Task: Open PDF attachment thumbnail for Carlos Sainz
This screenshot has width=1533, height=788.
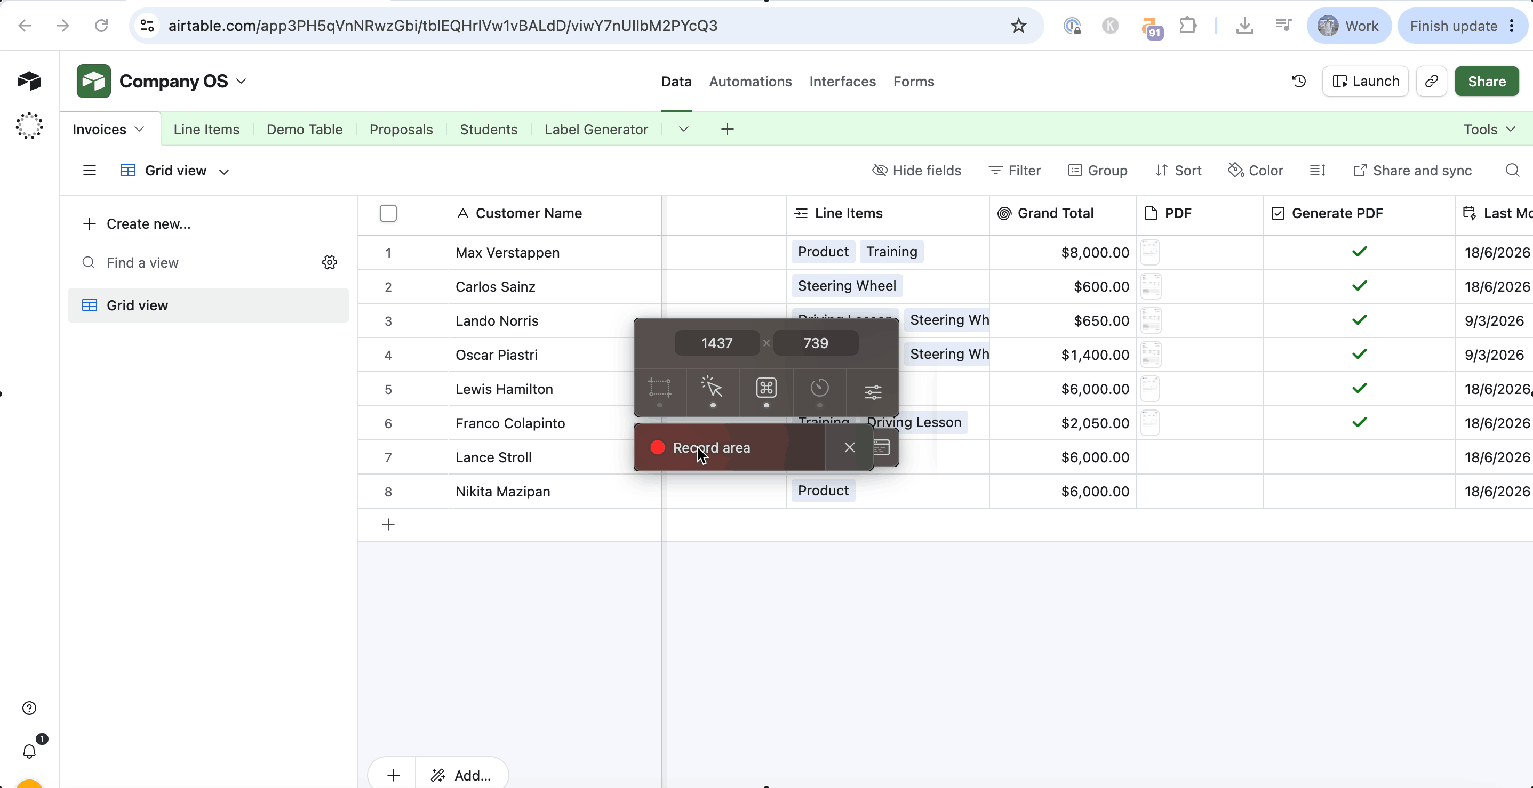Action: (1151, 286)
